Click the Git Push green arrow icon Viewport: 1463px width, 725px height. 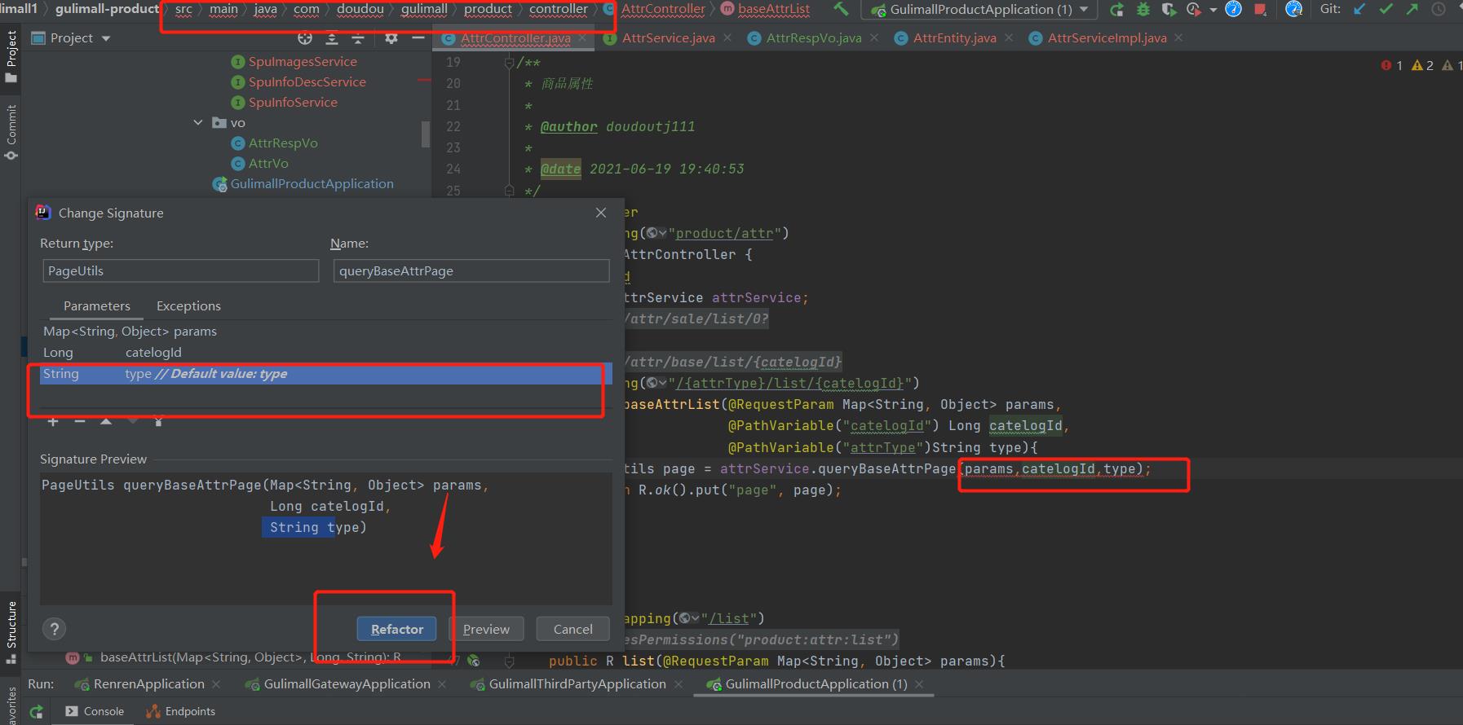tap(1412, 10)
